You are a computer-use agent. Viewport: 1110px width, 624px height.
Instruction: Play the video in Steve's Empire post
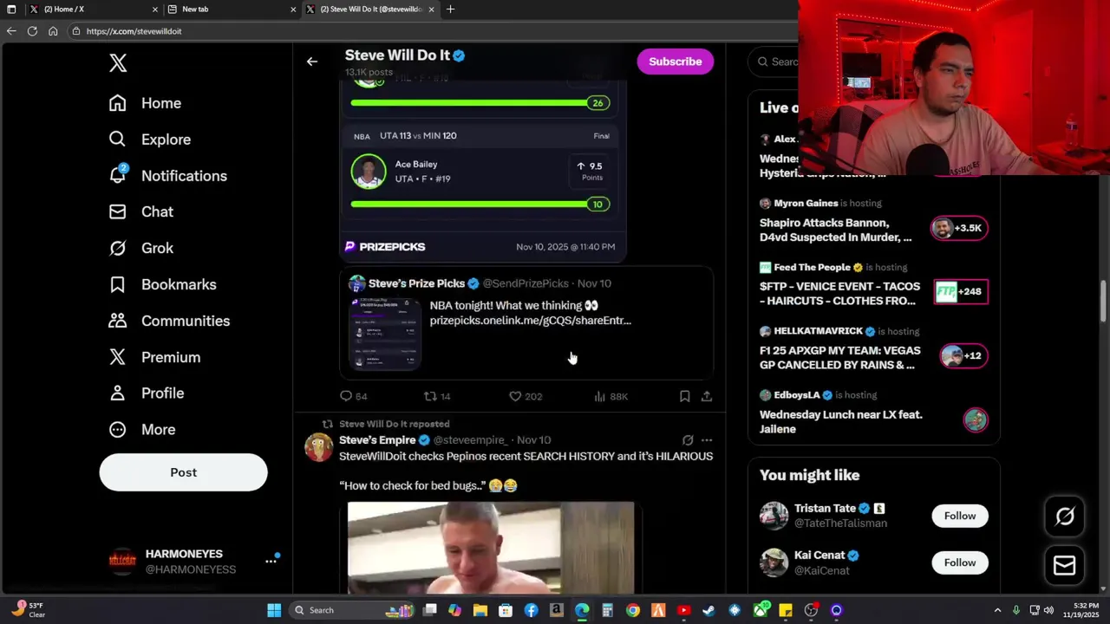(x=491, y=548)
